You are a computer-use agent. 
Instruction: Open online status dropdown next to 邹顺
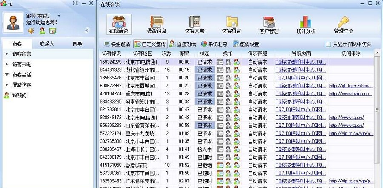click(59, 16)
